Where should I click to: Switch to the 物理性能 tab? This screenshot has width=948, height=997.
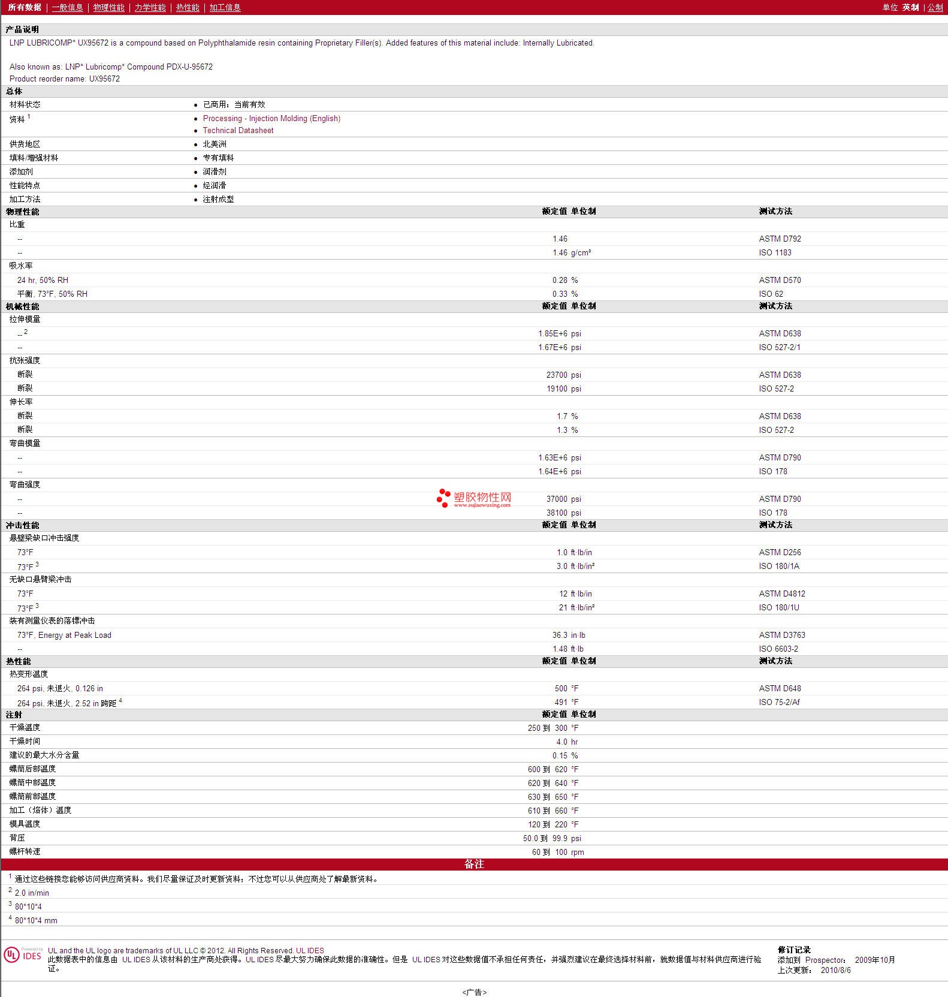[108, 7]
